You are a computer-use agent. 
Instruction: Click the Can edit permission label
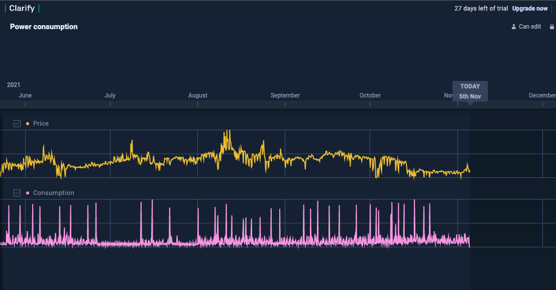point(529,27)
